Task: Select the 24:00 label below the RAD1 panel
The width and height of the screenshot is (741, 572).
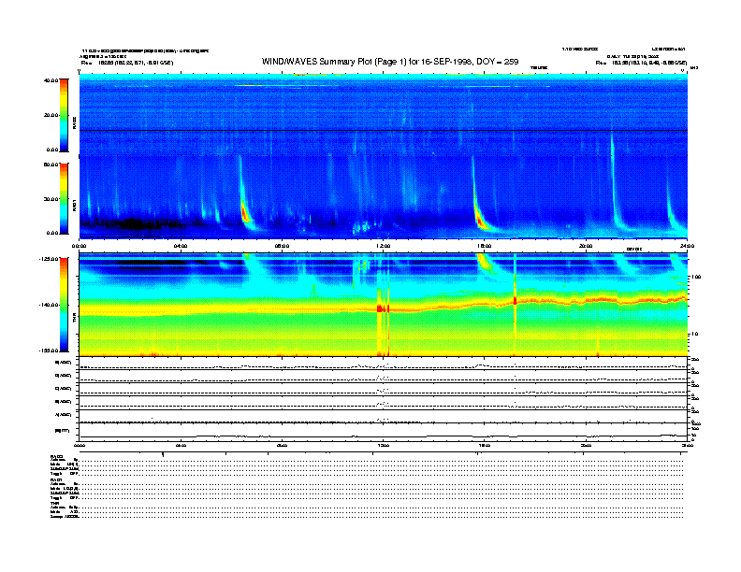Action: coord(686,245)
